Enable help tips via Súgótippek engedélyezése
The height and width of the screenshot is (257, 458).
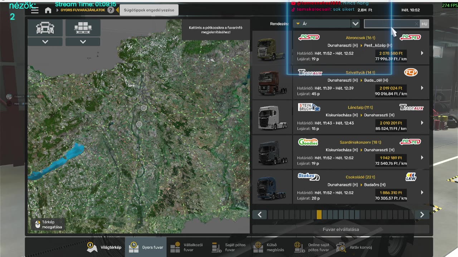pos(149,10)
